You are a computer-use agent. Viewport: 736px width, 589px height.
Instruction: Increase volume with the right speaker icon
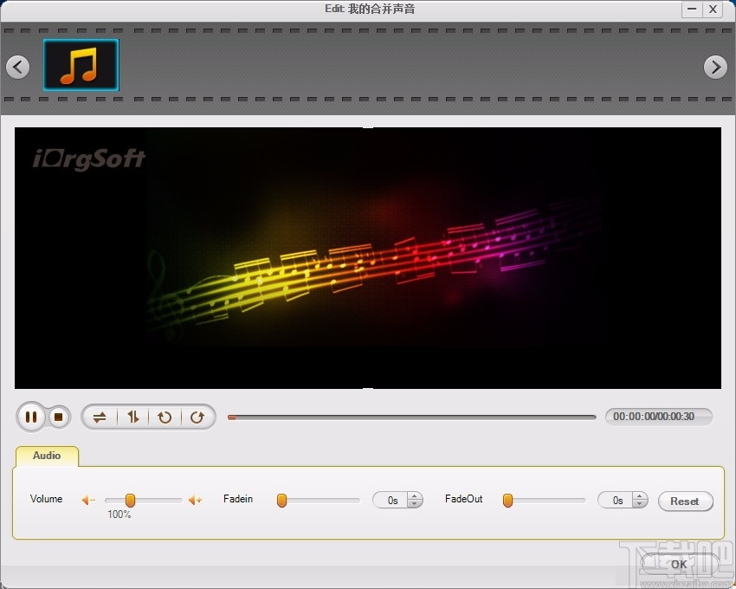195,500
